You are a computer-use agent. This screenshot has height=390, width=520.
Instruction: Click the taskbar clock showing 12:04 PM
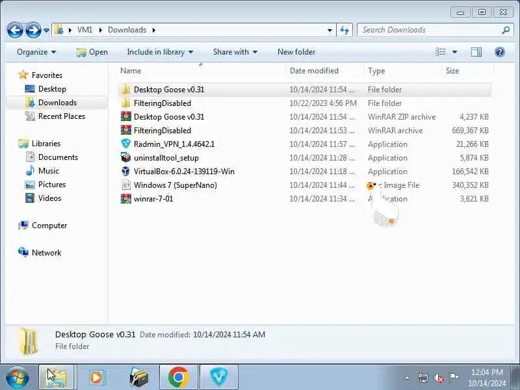coord(487,378)
